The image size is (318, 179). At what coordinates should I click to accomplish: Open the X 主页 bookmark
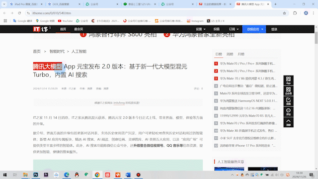coord(216,21)
